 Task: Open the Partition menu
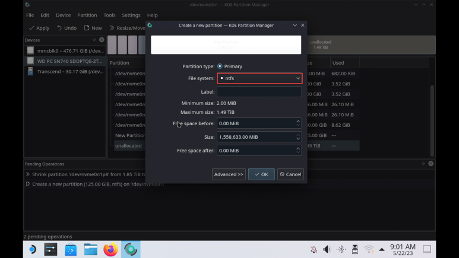pyautogui.click(x=87, y=15)
